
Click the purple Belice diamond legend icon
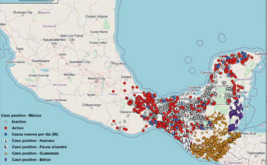[x=6, y=160]
